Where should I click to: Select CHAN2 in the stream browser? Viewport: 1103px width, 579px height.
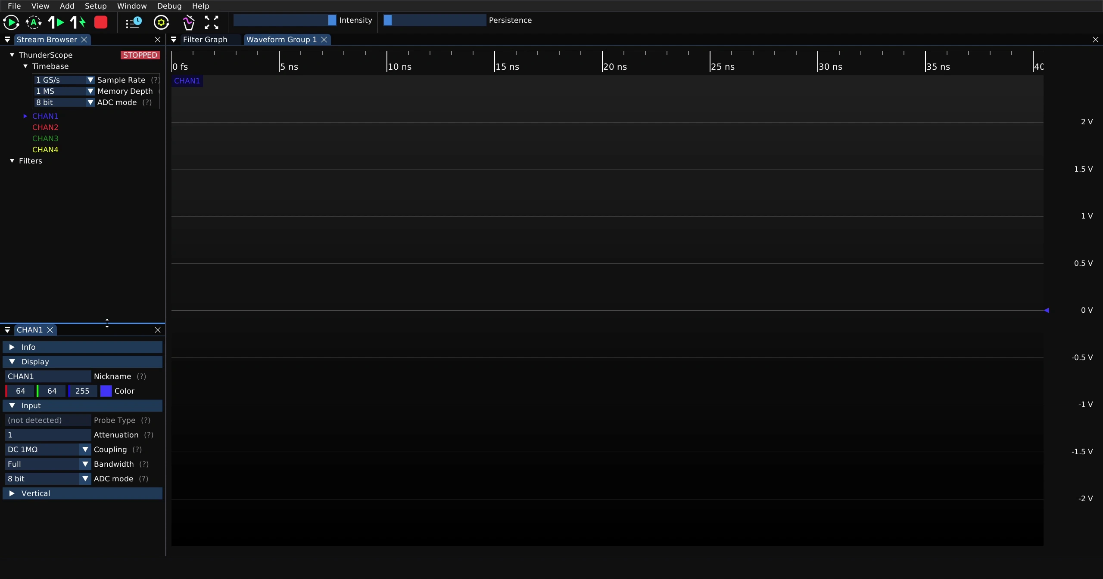point(45,127)
